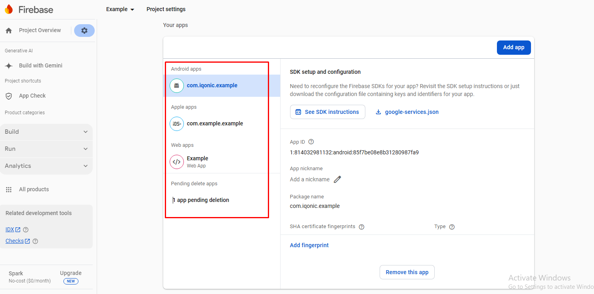Click help icon next to Checks
The image size is (594, 294).
pos(35,241)
